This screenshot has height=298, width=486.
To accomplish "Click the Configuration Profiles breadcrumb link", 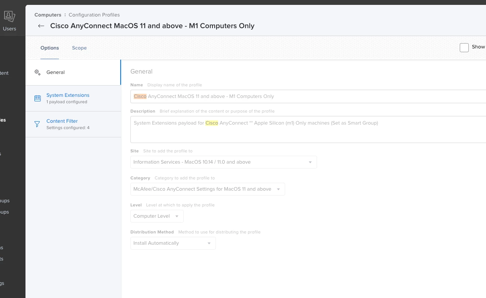I will (94, 15).
